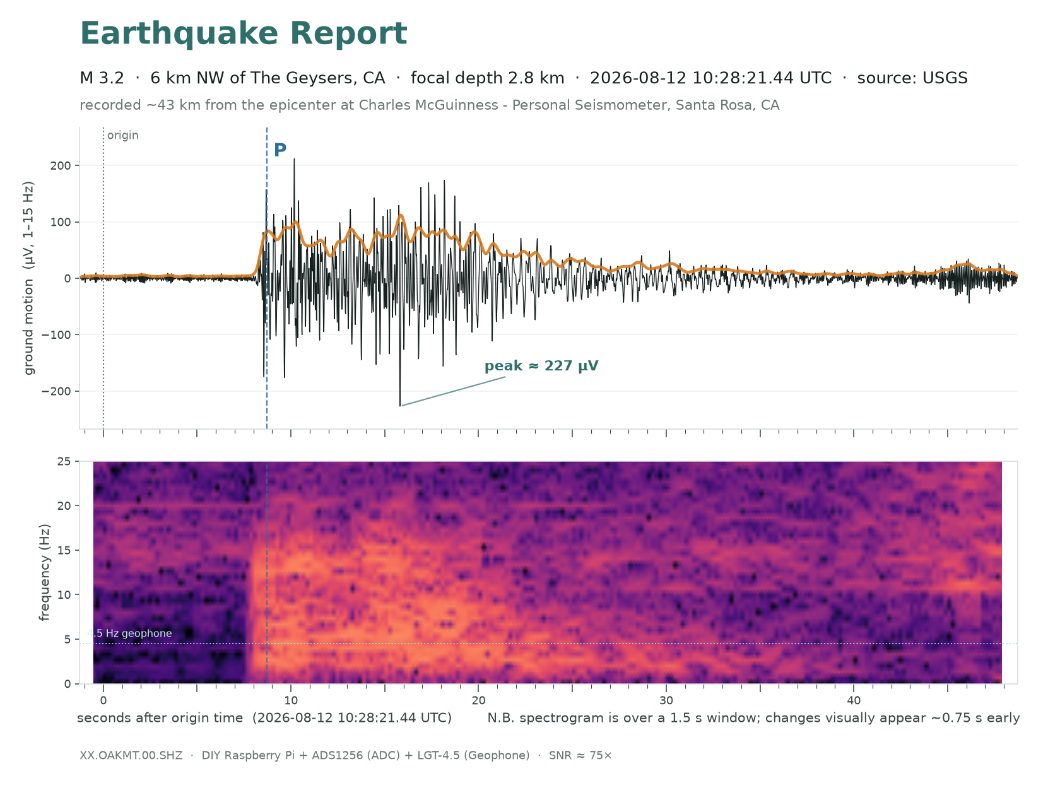Screen dimensions: 1060x795
Task: Select the "focal depth 2.8 km" text
Action: pyautogui.click(x=487, y=78)
